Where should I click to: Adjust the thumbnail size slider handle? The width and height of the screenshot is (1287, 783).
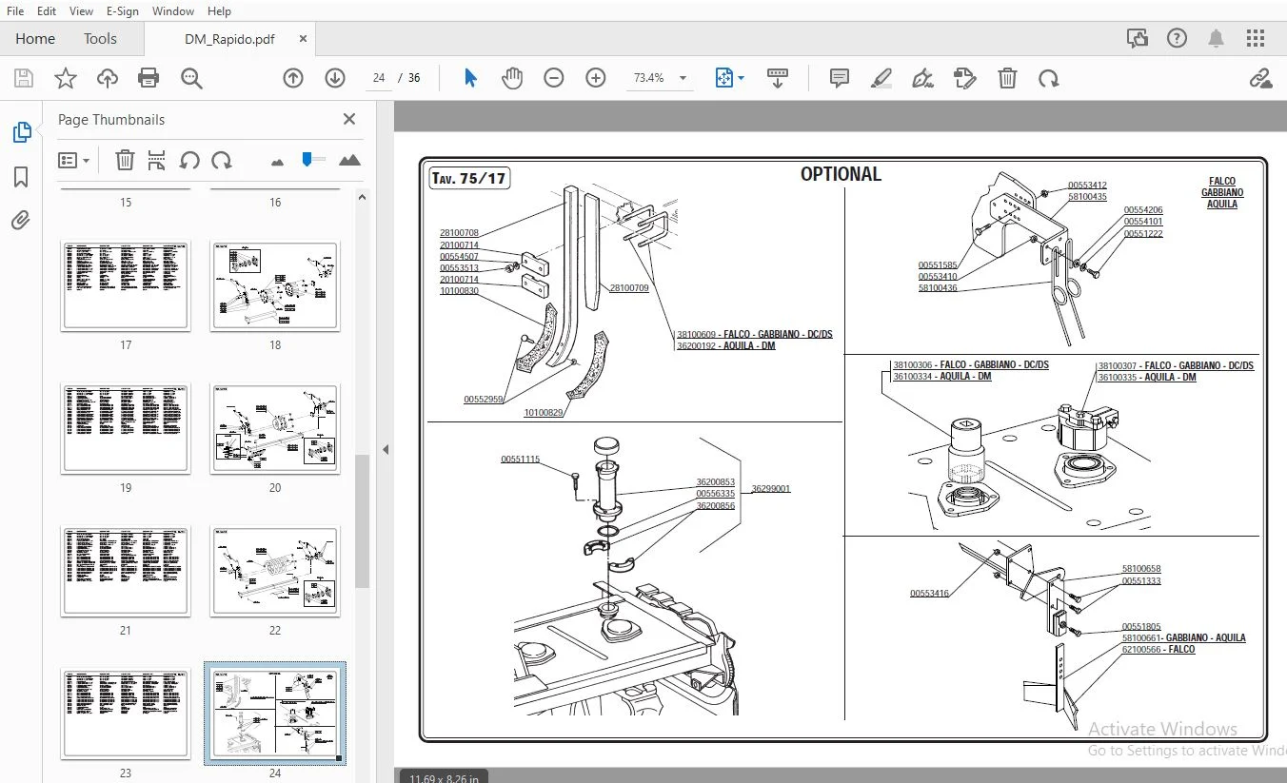point(307,159)
